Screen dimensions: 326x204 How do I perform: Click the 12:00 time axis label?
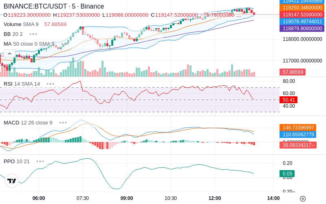tap(215, 198)
